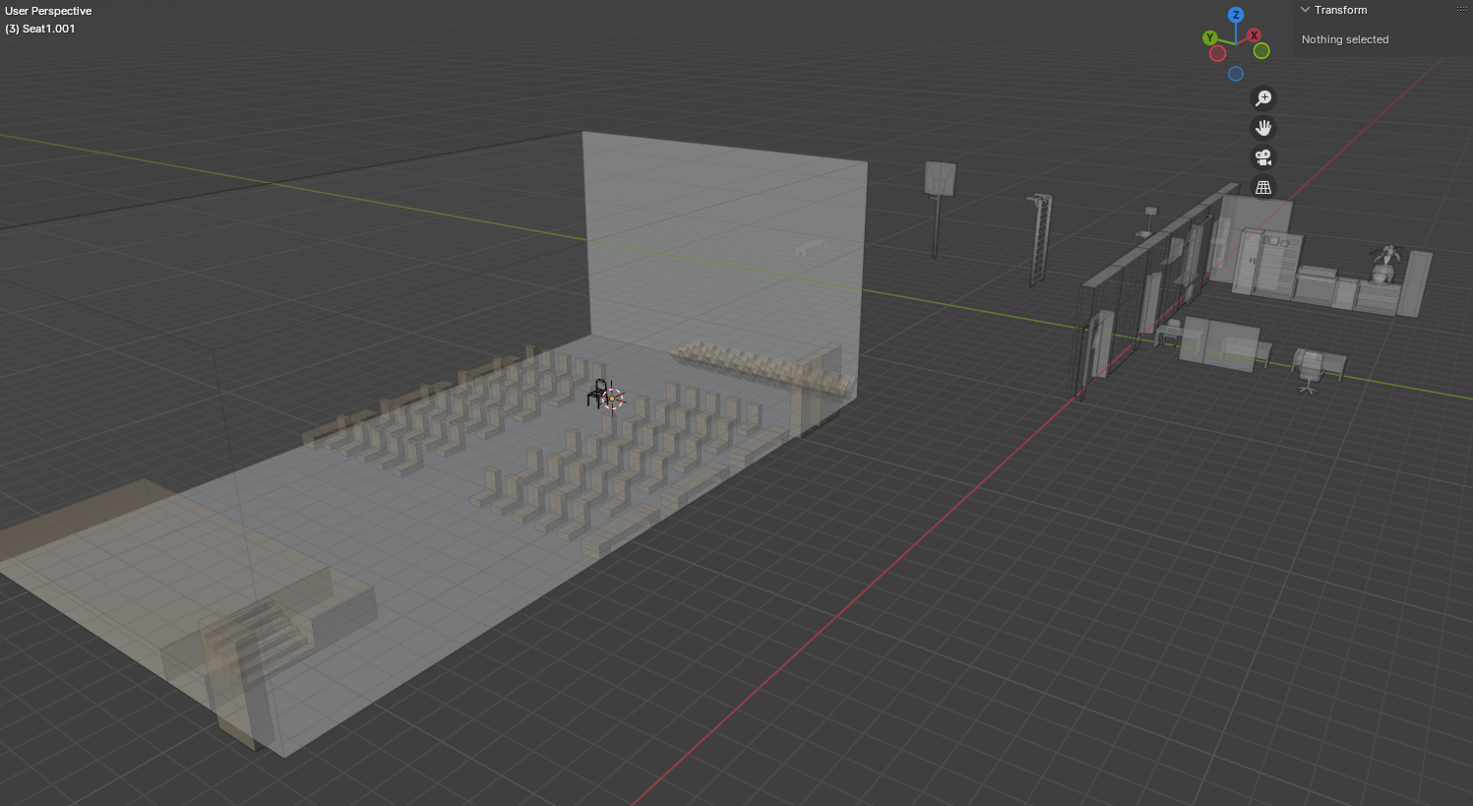Select the office swivel chair model

[x=1310, y=372]
